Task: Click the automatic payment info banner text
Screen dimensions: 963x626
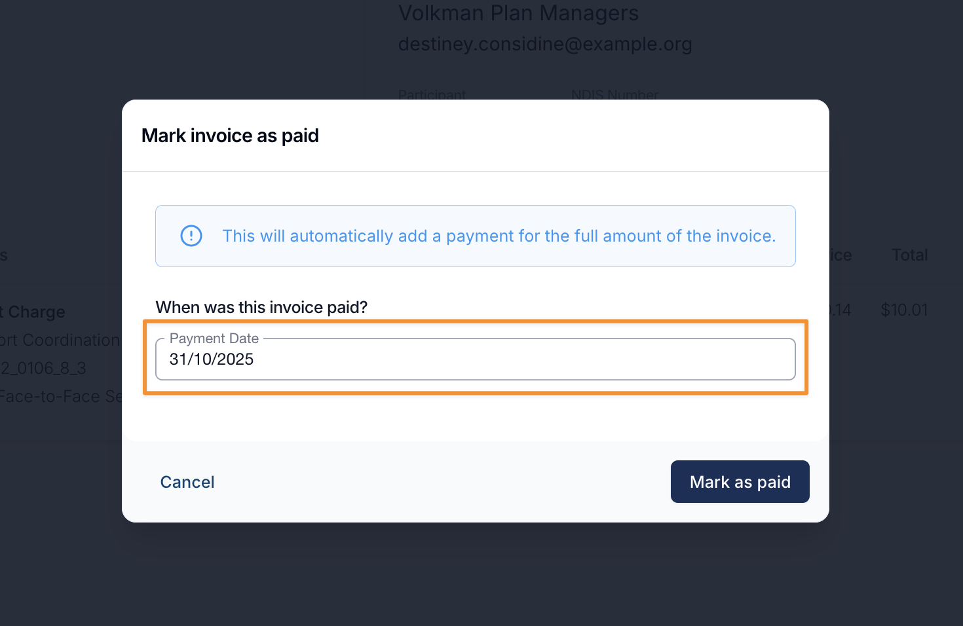Action: [499, 236]
